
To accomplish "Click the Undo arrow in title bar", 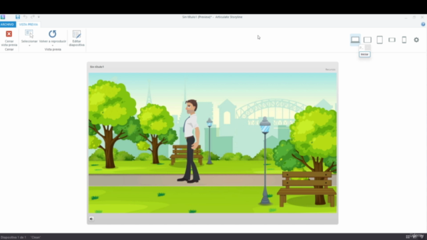I will pyautogui.click(x=25, y=17).
